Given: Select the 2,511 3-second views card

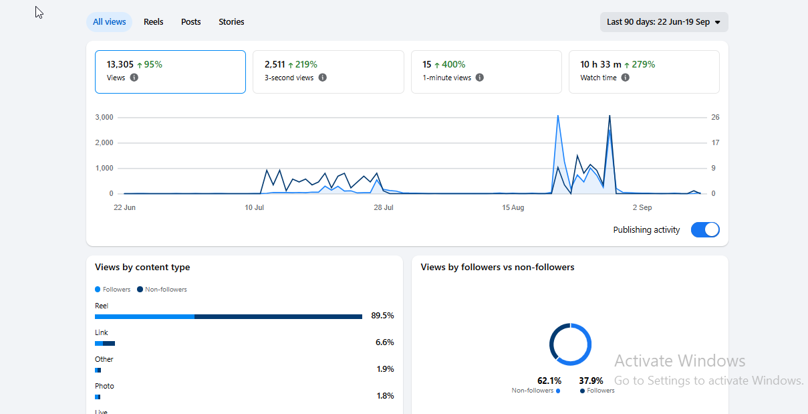Looking at the screenshot, I should (x=328, y=72).
